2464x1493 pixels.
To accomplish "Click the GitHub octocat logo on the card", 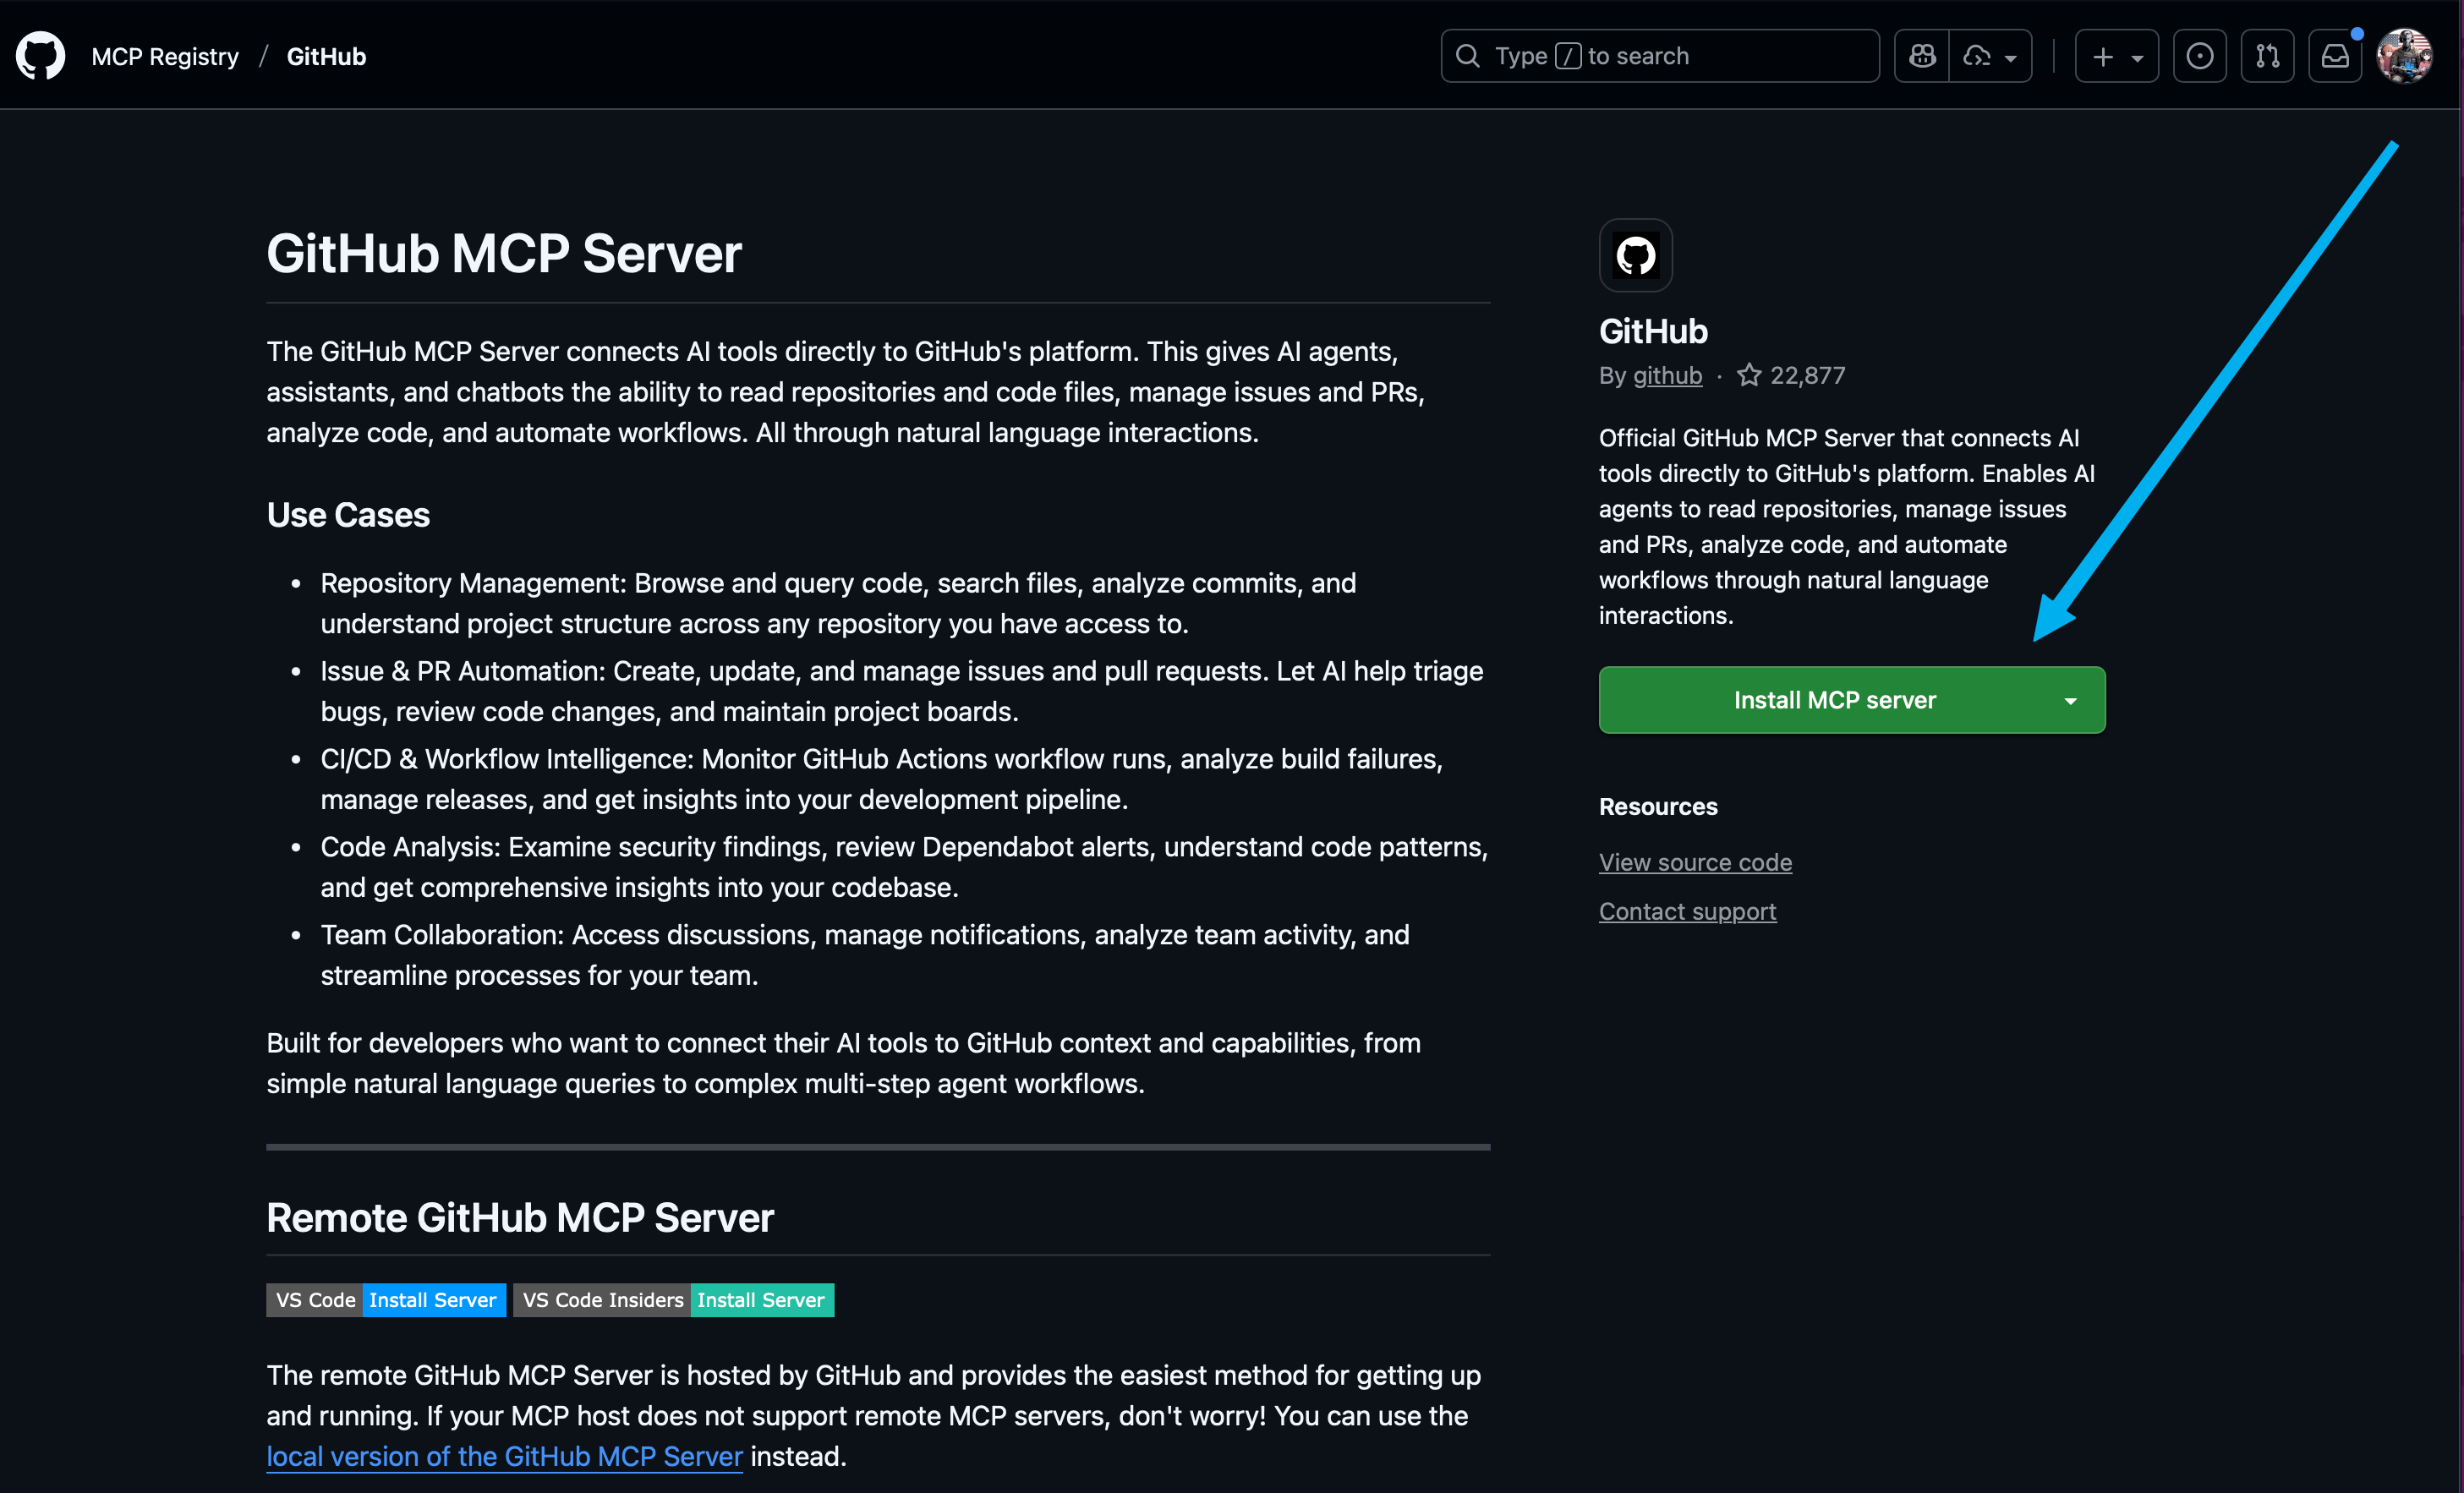I will 1636,255.
